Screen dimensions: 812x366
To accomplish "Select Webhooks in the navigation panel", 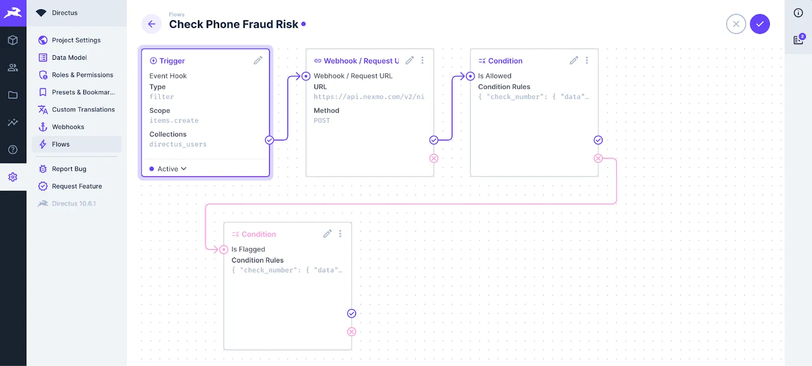I will tap(67, 127).
